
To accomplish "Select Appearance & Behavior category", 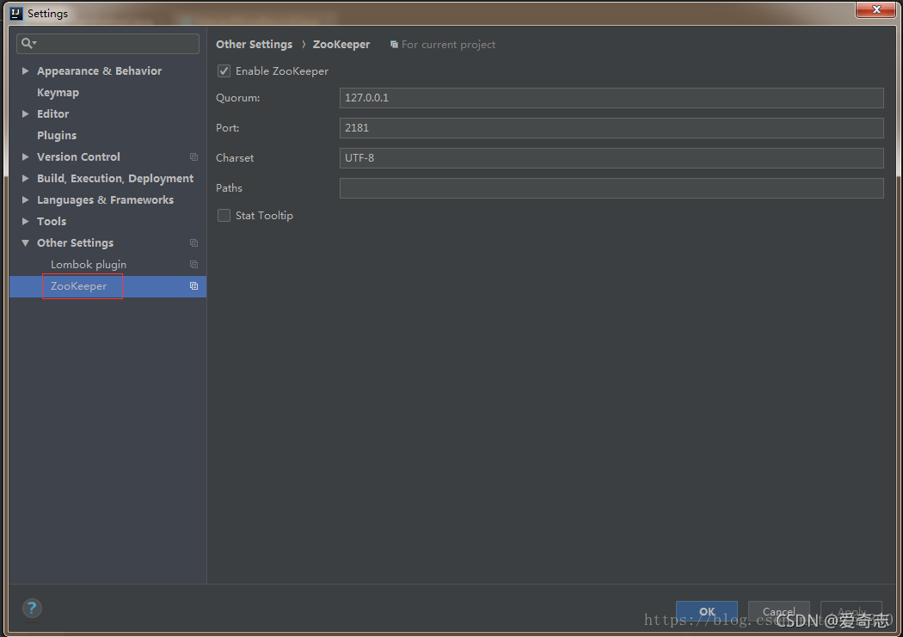I will (100, 70).
